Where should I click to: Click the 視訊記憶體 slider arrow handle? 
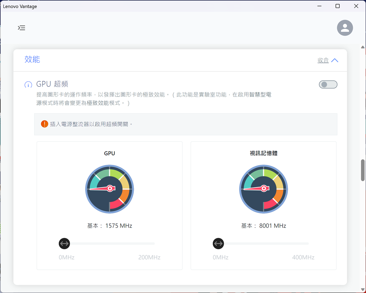tap(218, 243)
